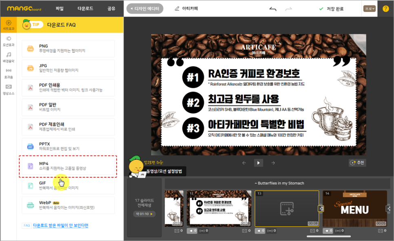Click the PNG file format icon
This screenshot has width=394, height=241.
(x=31, y=49)
